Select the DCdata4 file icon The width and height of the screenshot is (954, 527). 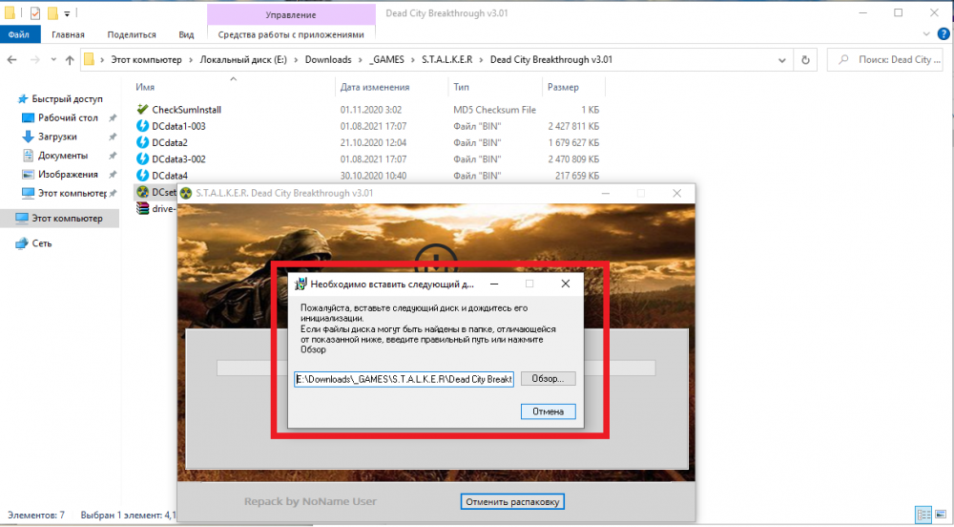pos(142,176)
